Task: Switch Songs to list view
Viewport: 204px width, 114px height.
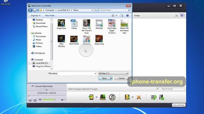Action: point(177,16)
